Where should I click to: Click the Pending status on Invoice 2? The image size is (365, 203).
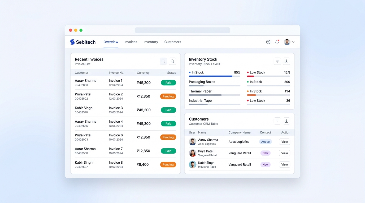[168, 96]
